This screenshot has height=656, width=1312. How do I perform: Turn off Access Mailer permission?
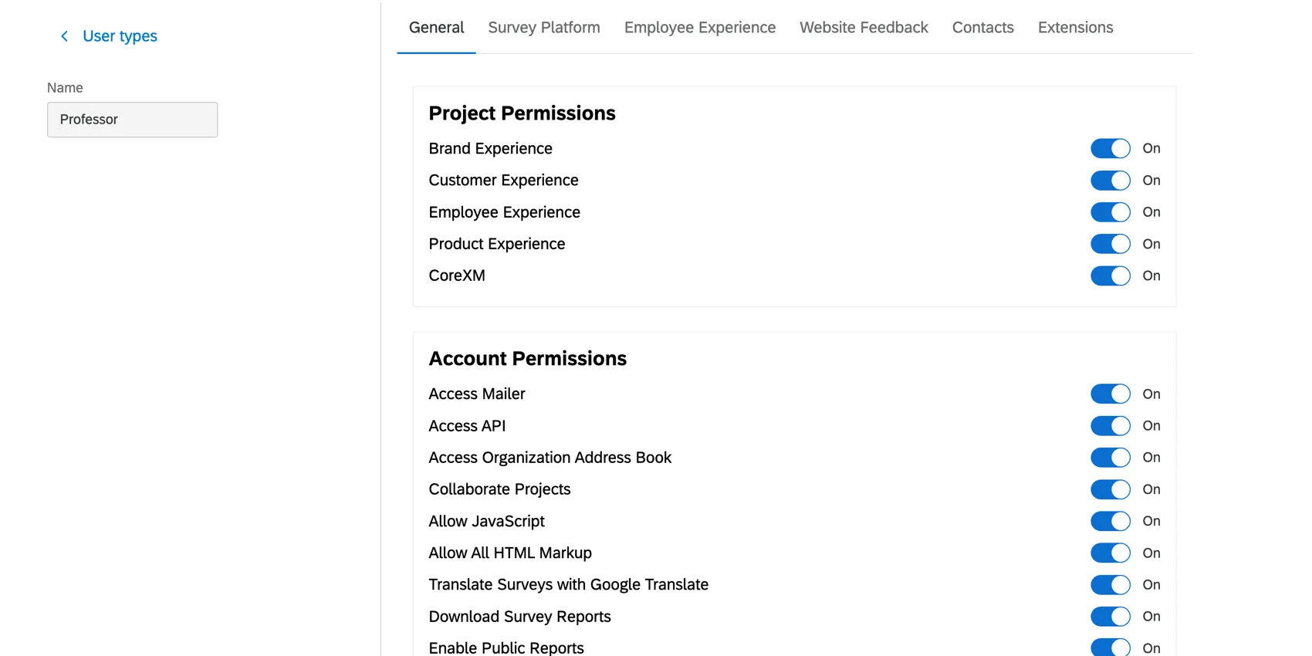(1110, 394)
